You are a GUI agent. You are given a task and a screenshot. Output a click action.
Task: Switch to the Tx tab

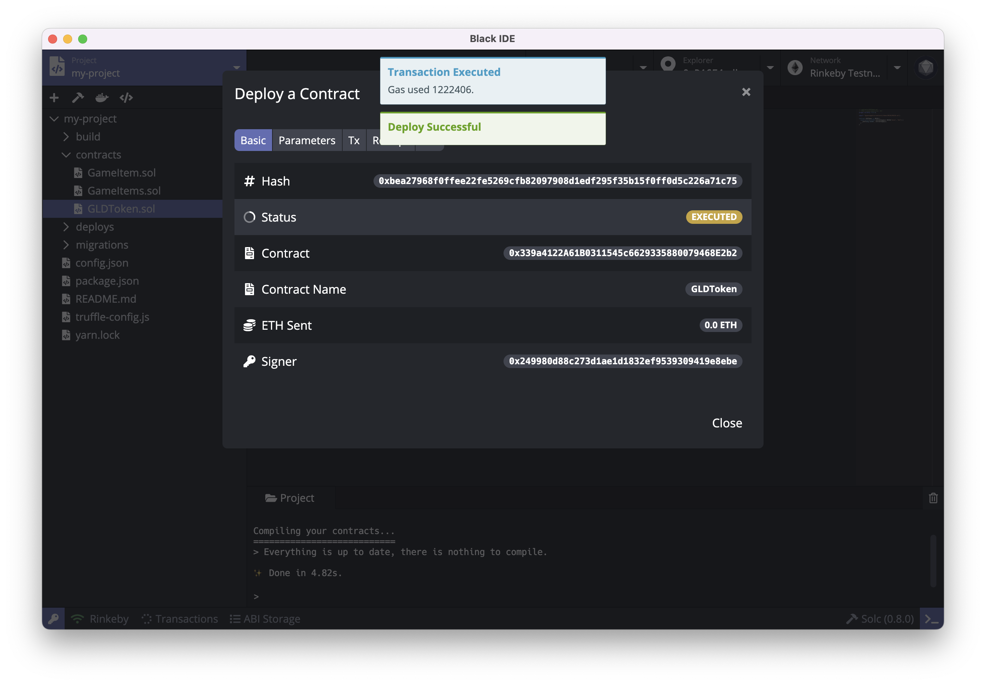(354, 140)
